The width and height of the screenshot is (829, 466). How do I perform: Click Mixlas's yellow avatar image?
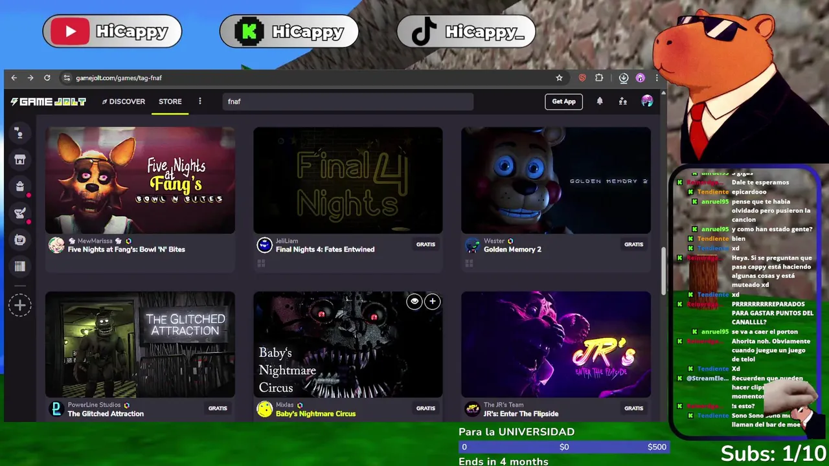tap(264, 410)
